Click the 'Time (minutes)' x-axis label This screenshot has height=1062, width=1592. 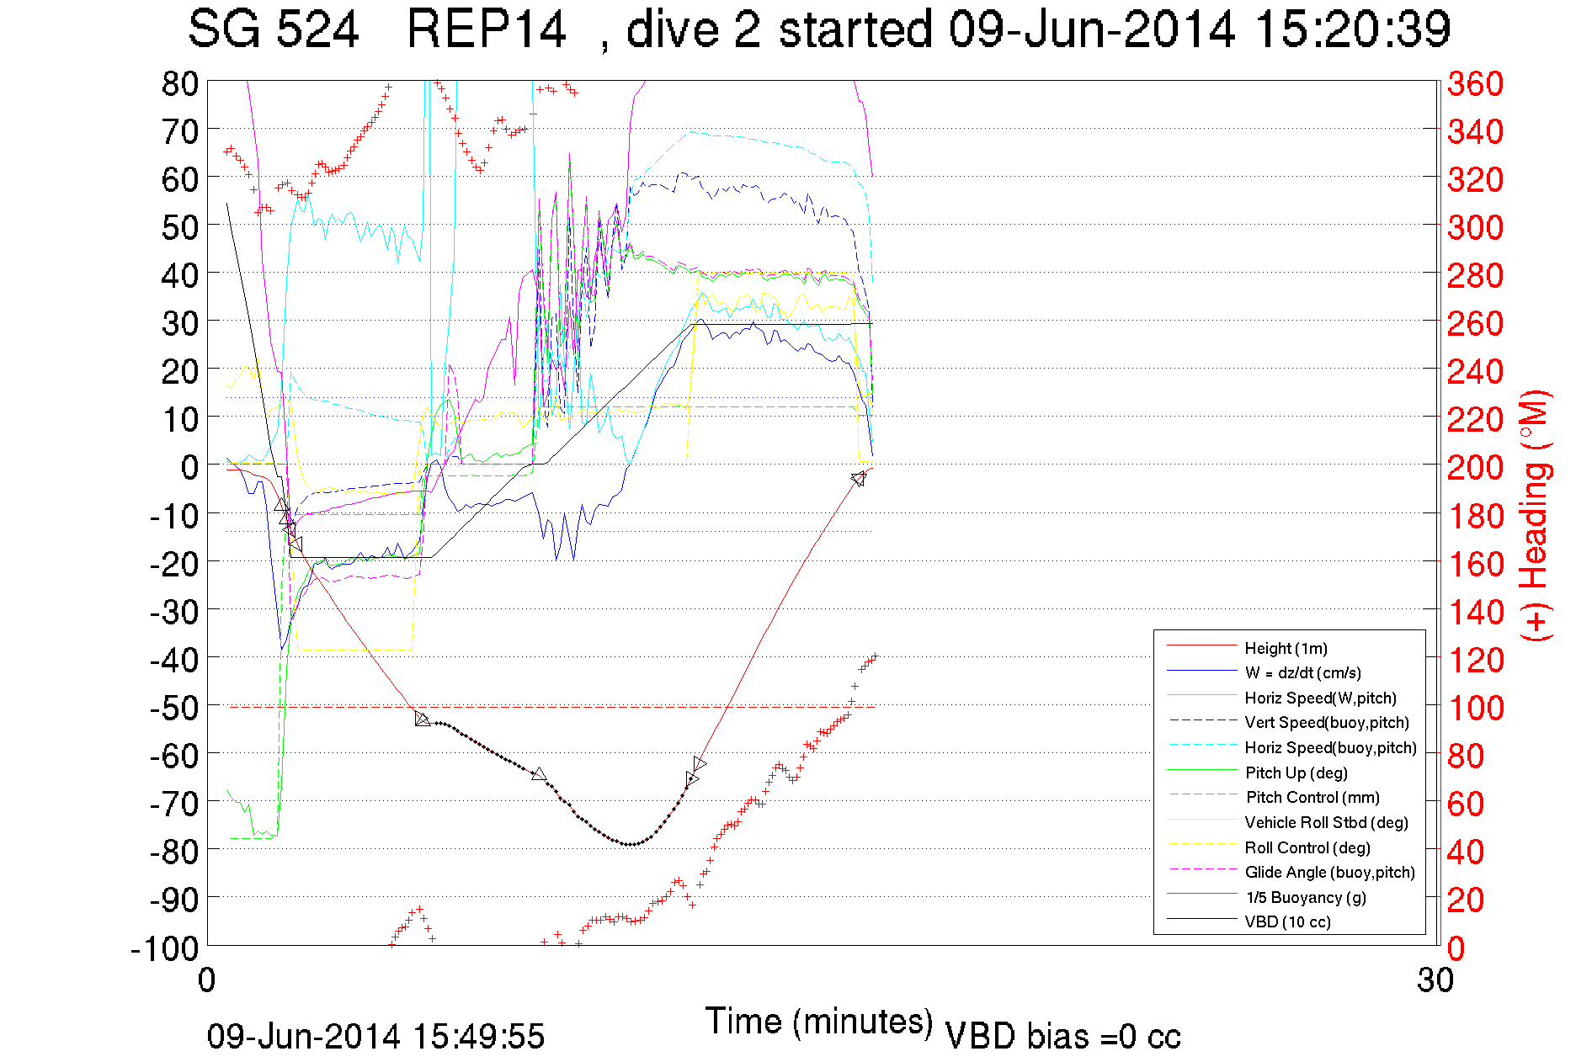819,1022
